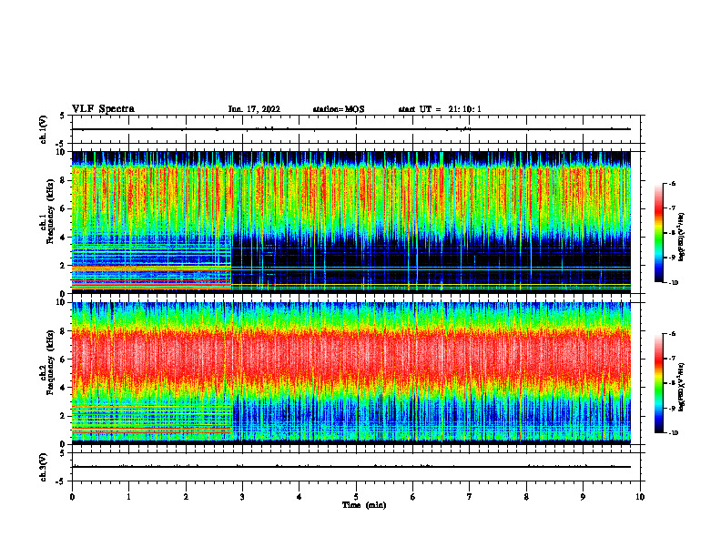This screenshot has height=557, width=721.
Task: Click the "-10" tick on ch.1 colorbar
Action: pyautogui.click(x=674, y=283)
